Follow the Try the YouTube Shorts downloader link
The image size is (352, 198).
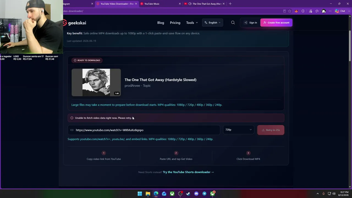click(x=188, y=172)
